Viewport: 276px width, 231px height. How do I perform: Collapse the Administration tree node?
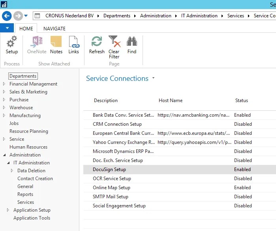click(4, 155)
